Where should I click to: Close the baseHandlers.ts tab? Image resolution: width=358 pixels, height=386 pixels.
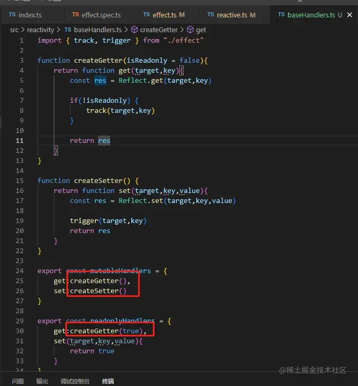(x=350, y=15)
